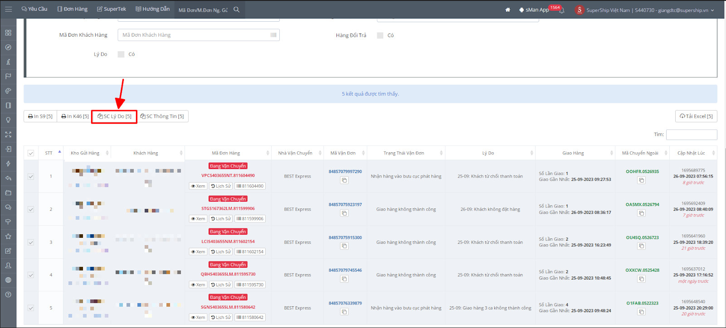Screen dimensions: 726x328
Task: Open the notifications bell icon
Action: pyautogui.click(x=561, y=10)
